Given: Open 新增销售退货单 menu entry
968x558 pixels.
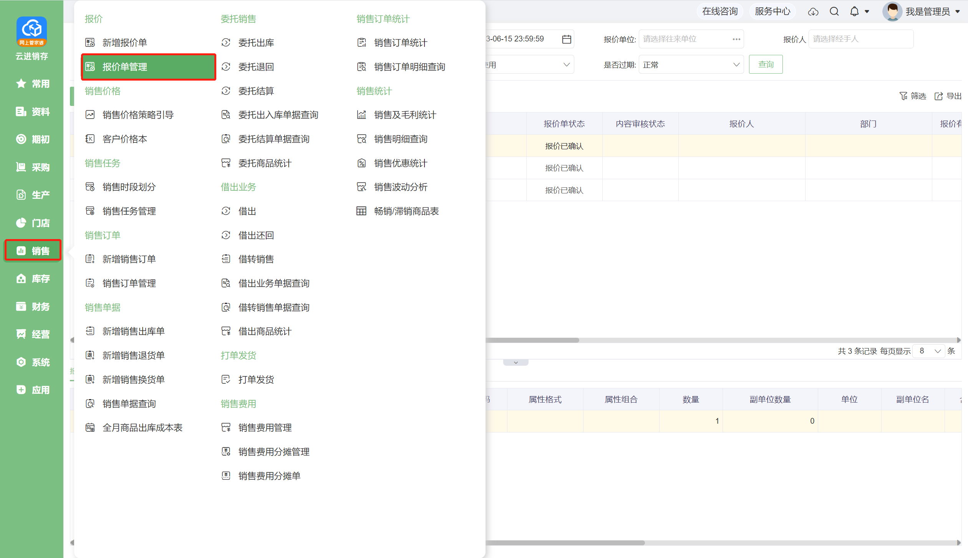Looking at the screenshot, I should coord(134,355).
